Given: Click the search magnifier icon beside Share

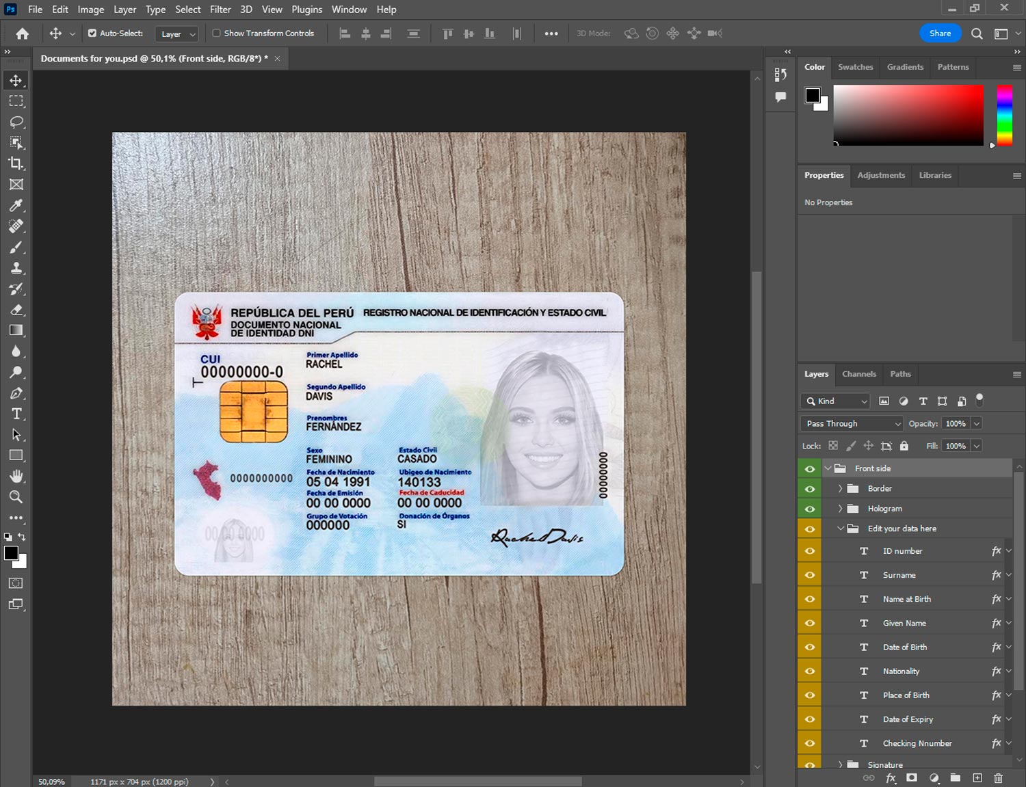Looking at the screenshot, I should [x=977, y=34].
